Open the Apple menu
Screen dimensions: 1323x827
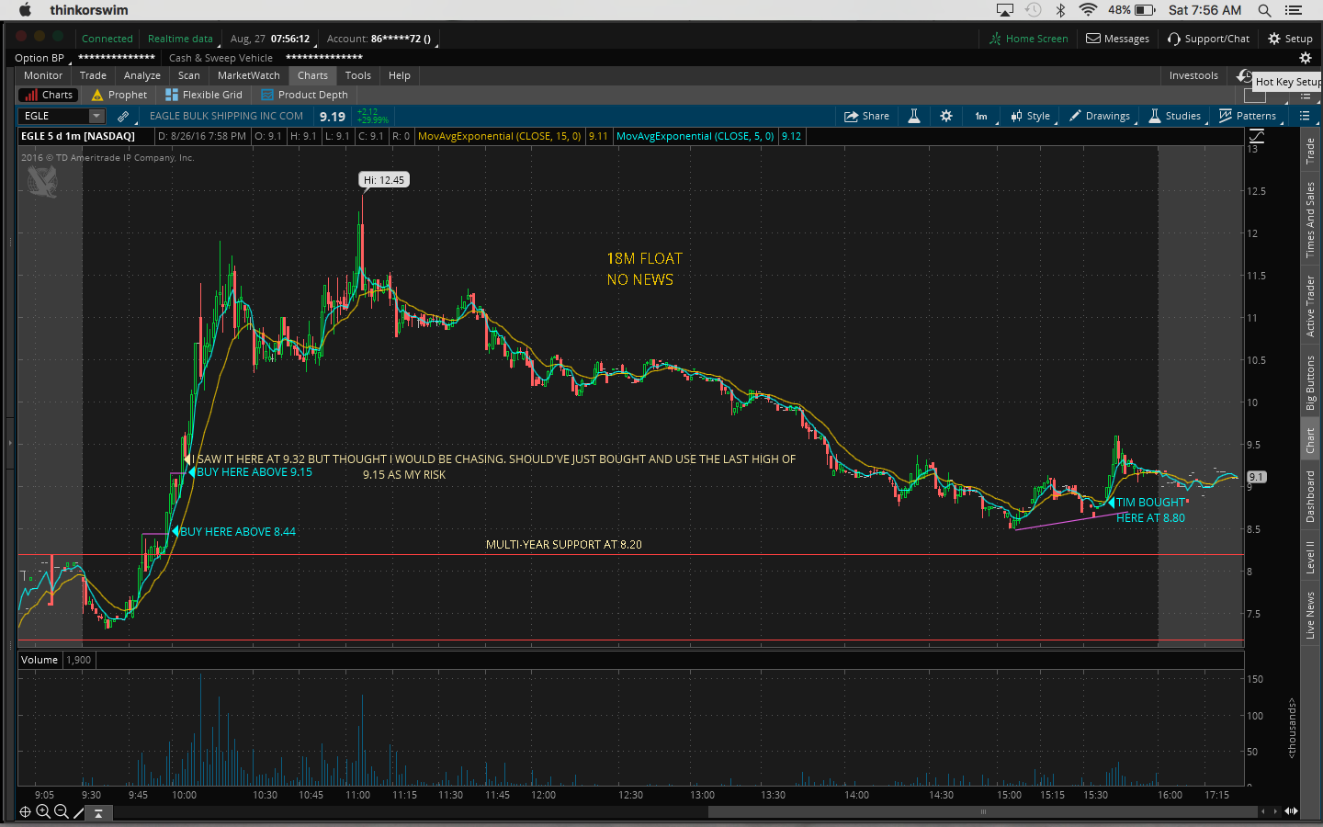tap(25, 10)
